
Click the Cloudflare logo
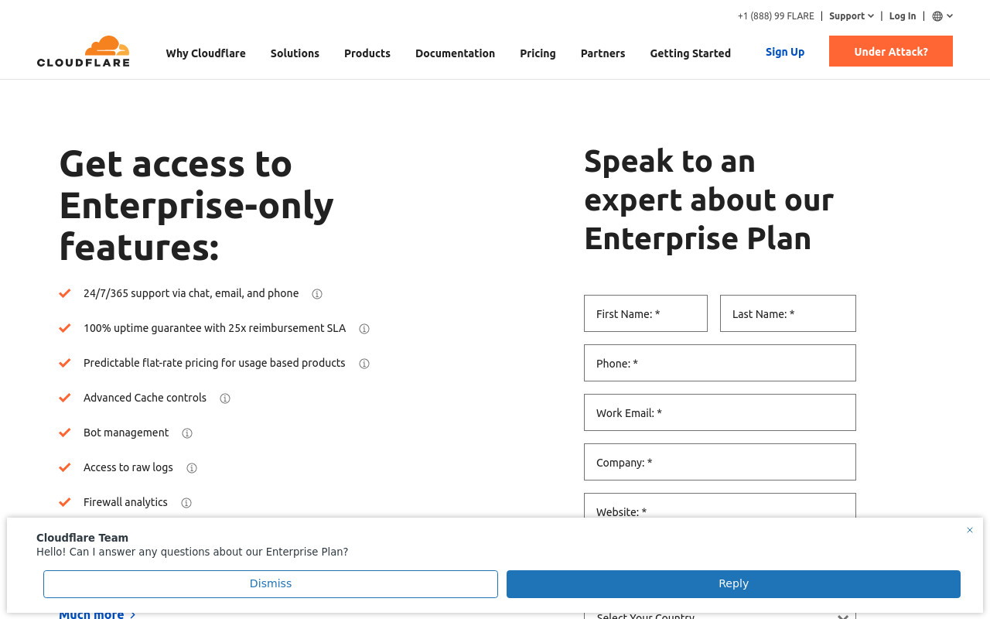[x=84, y=51]
